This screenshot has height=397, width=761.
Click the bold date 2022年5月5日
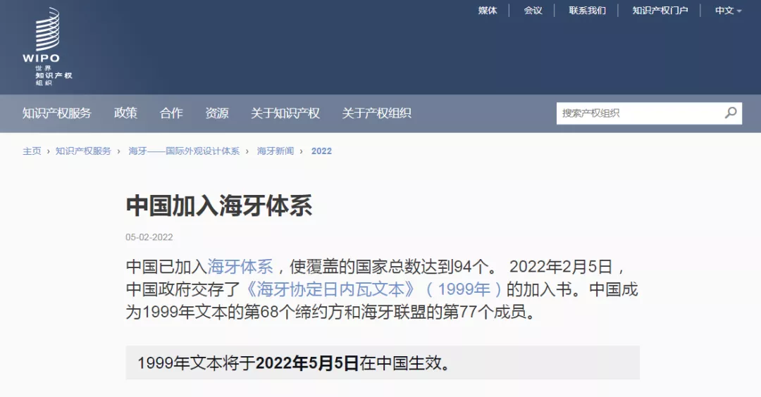tap(307, 363)
